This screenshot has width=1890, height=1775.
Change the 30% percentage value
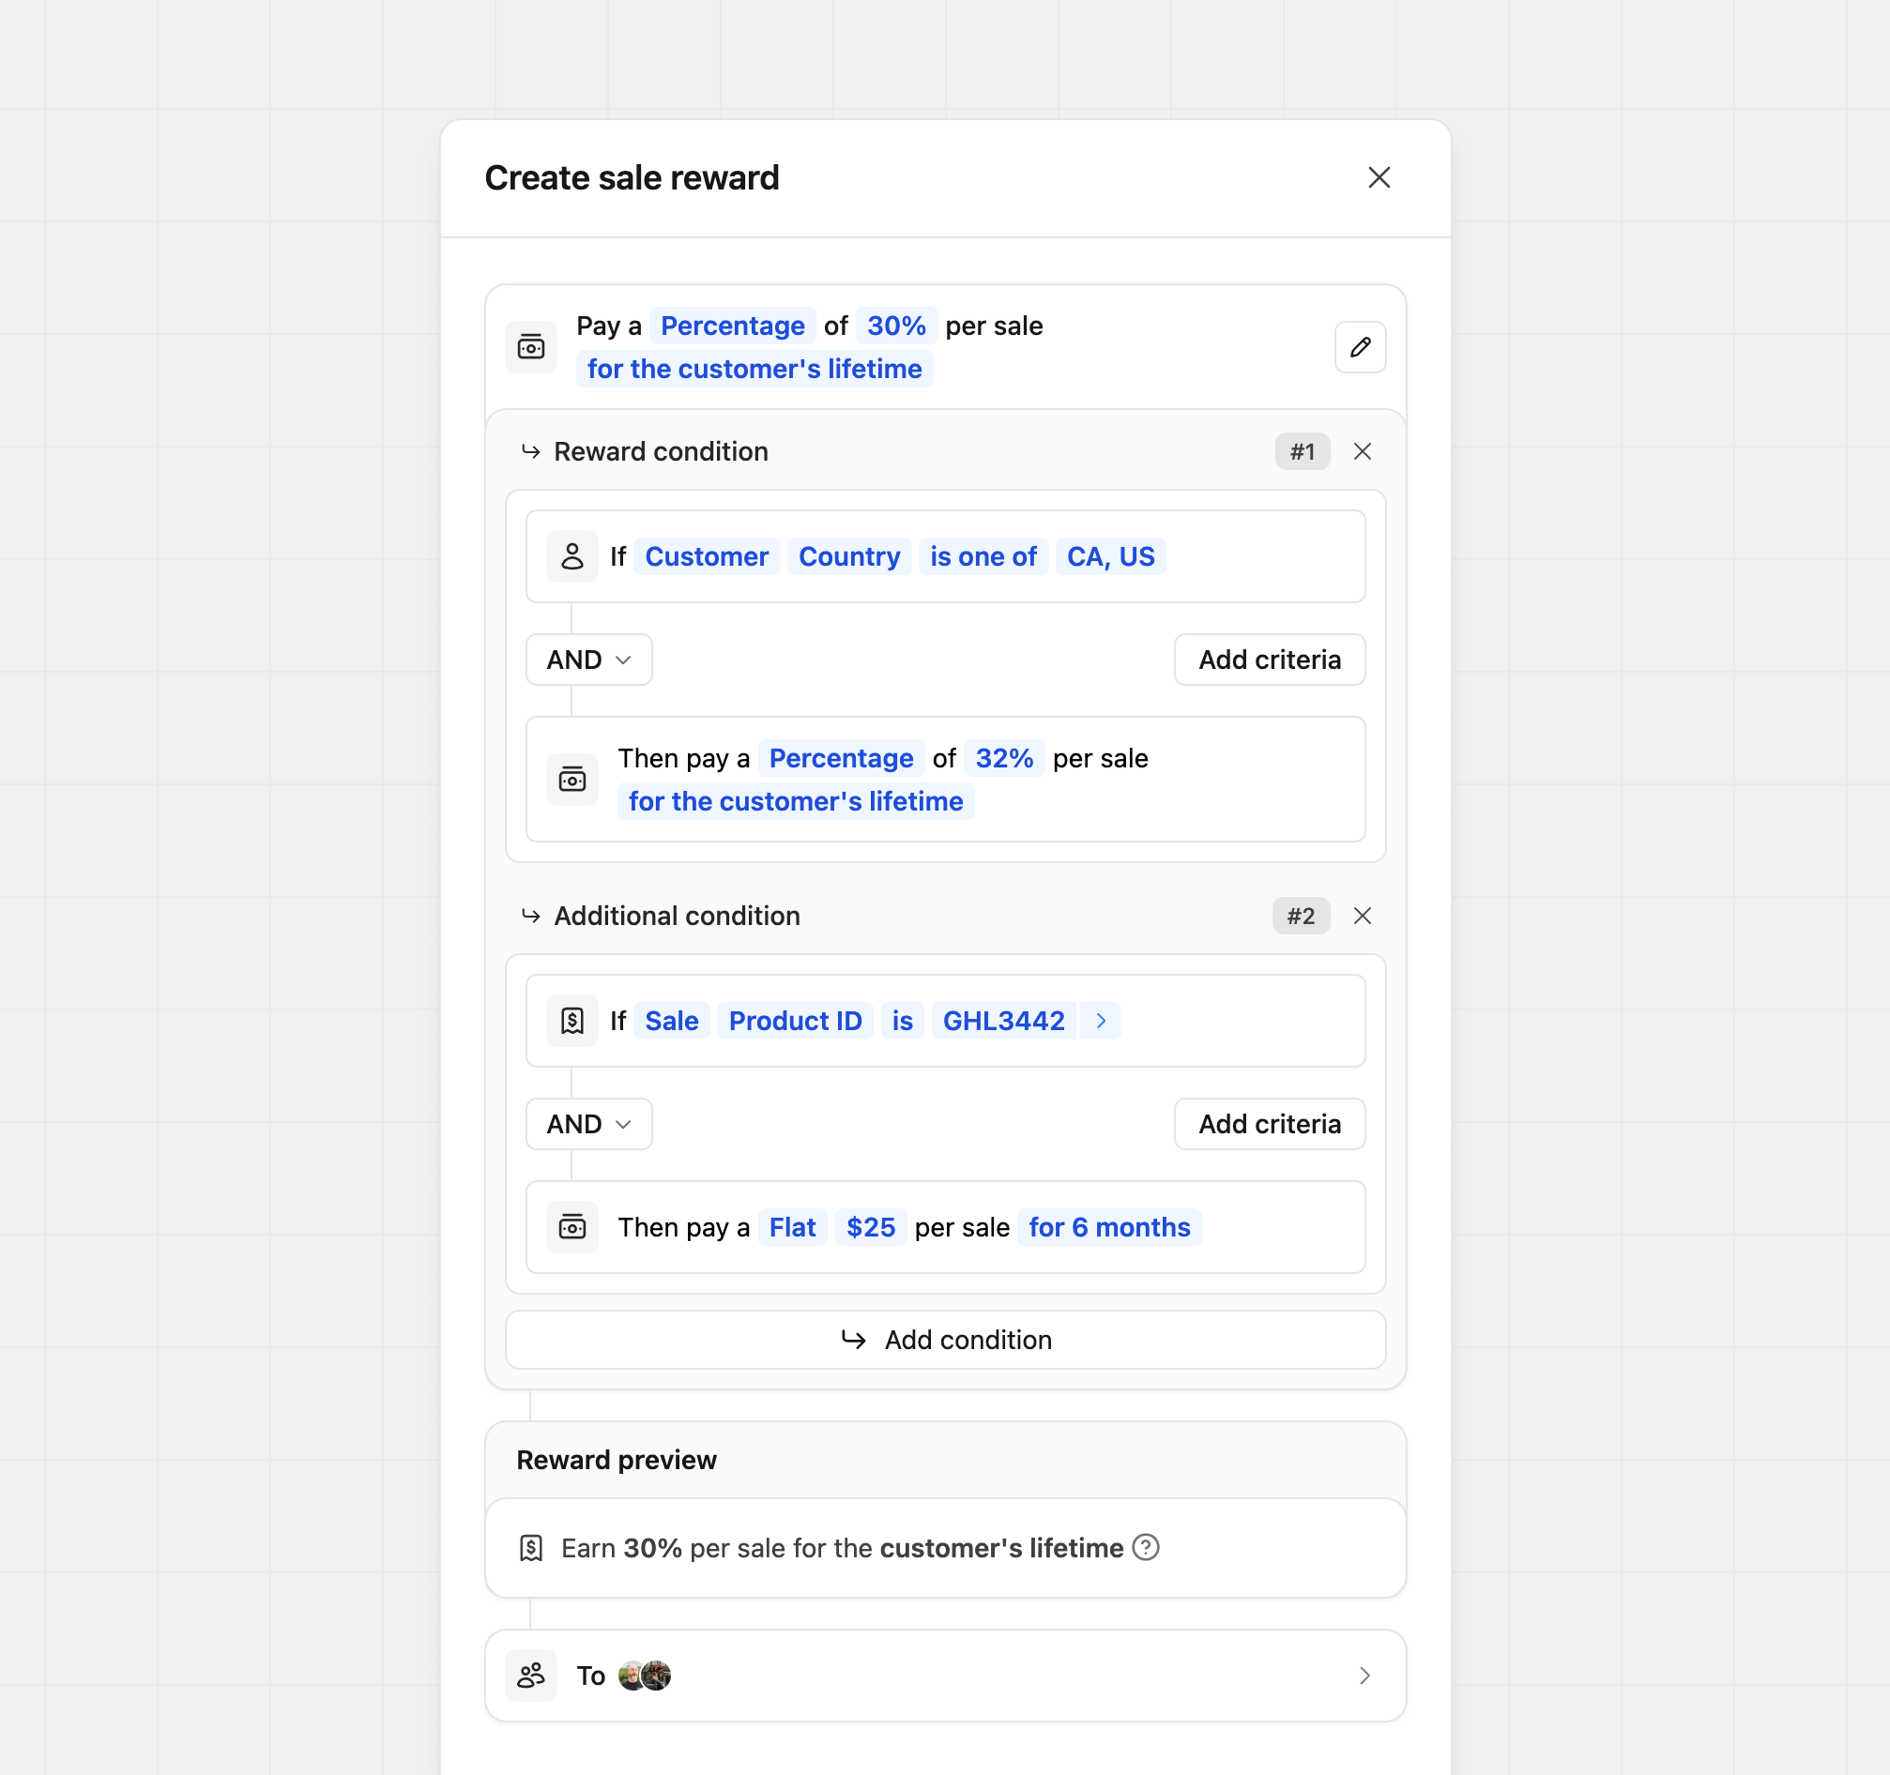(894, 325)
